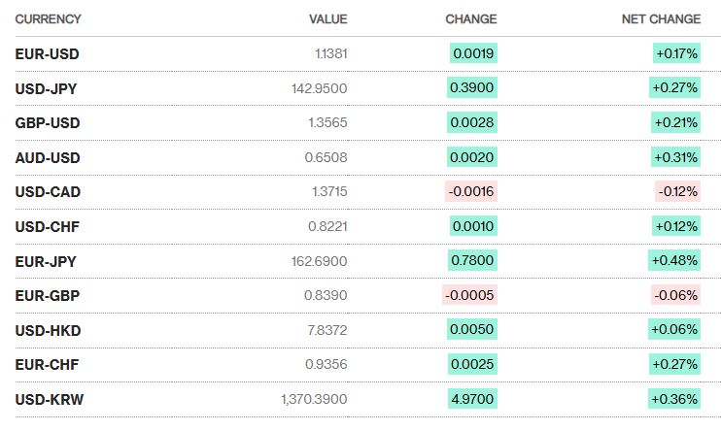Open the USD-CHF currency pair link
The image size is (721, 431).
48,226
